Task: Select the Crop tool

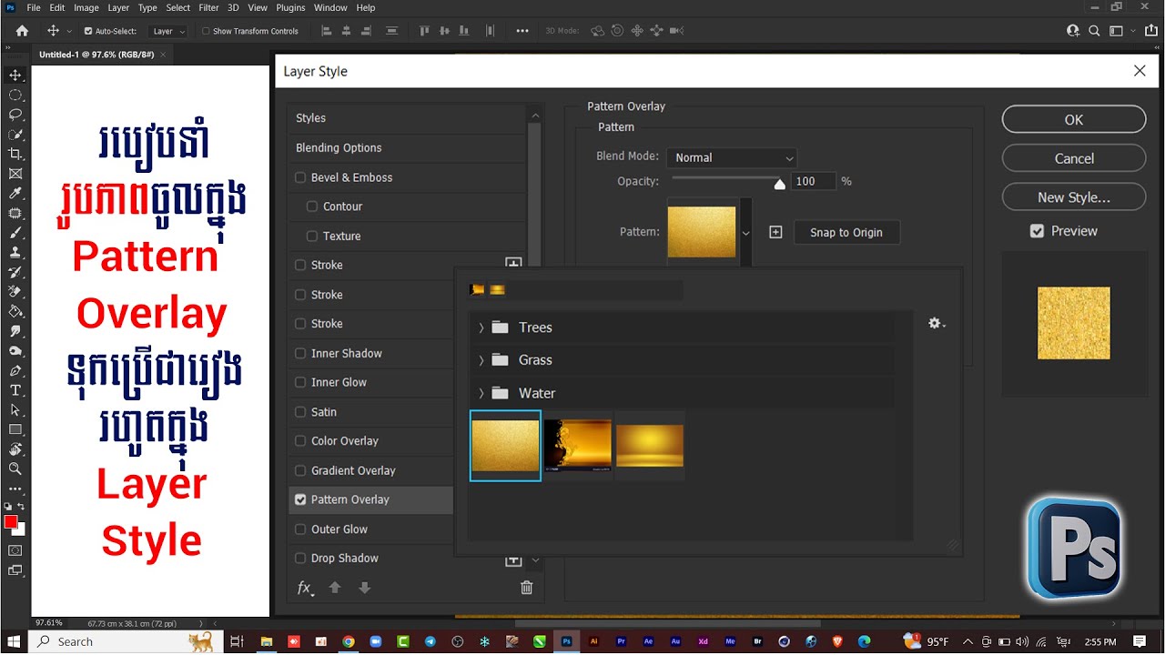Action: pos(15,154)
